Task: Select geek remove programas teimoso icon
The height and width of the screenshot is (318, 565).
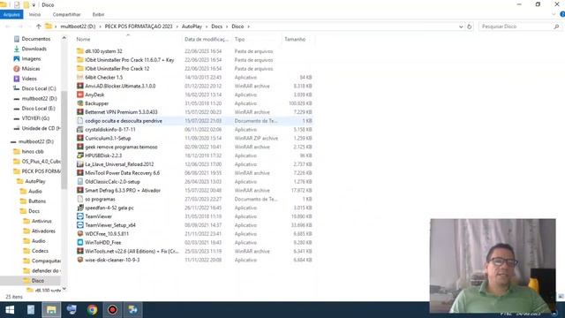Action: pos(80,147)
